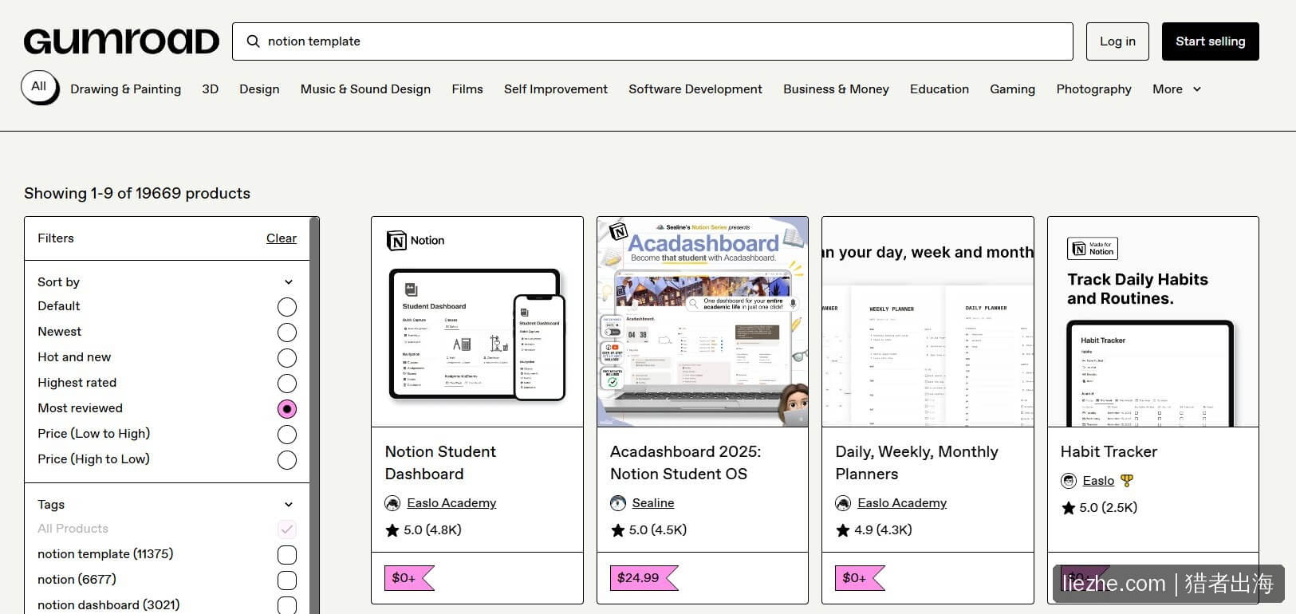Select the Default sort option
Screen dimensions: 1296x614
click(x=287, y=307)
